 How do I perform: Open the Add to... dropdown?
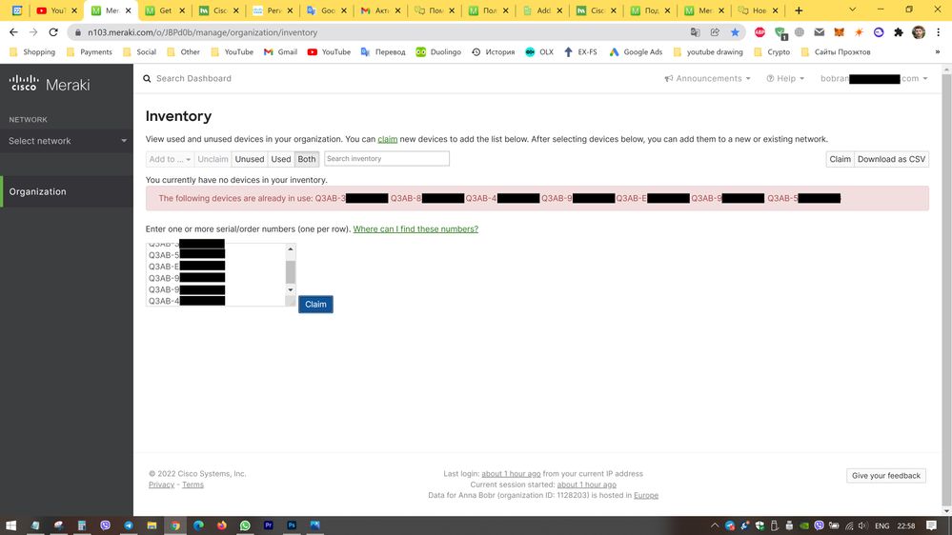[170, 159]
